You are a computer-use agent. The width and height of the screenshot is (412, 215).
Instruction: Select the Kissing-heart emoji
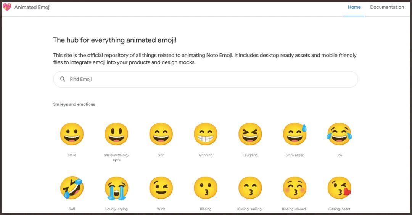click(x=340, y=188)
